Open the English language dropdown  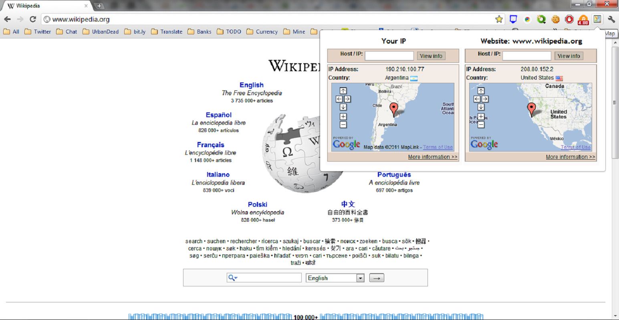pyautogui.click(x=335, y=278)
